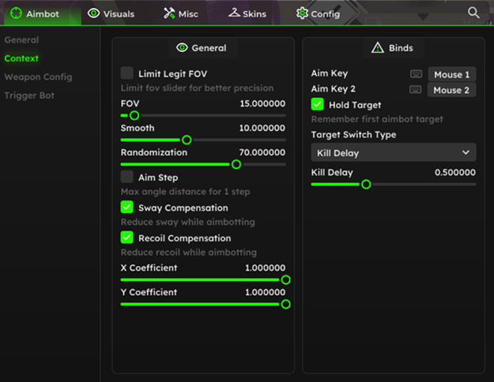Image resolution: width=494 pixels, height=382 pixels.
Task: Open search with the magnifier icon
Action: [x=473, y=13]
